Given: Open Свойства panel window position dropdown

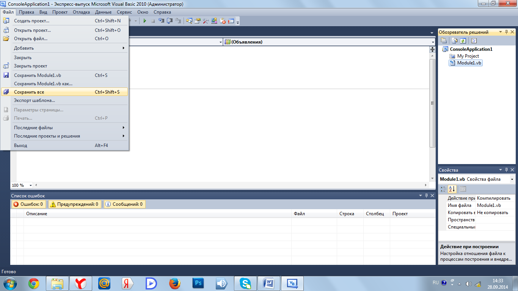Looking at the screenshot, I should (501, 170).
